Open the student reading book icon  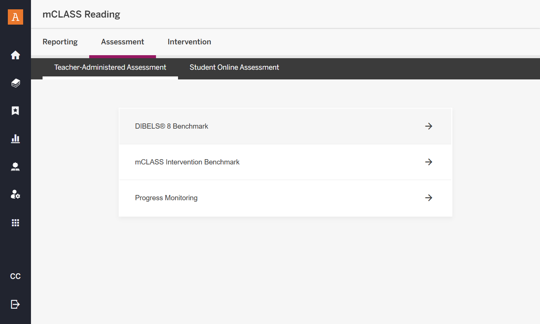[x=15, y=167]
